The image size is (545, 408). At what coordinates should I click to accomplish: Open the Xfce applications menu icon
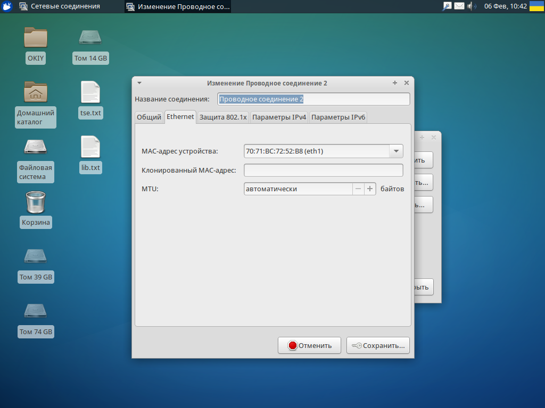[x=7, y=6]
